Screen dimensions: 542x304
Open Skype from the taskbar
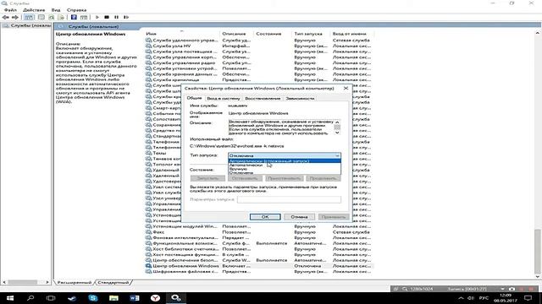pyautogui.click(x=93, y=298)
